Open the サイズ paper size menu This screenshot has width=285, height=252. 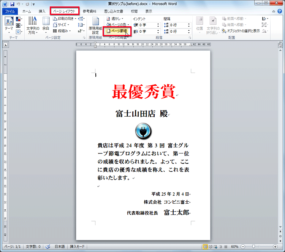pos(61,25)
